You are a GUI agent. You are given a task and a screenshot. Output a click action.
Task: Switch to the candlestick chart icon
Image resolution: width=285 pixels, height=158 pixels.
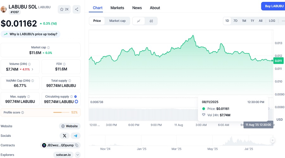(151, 21)
